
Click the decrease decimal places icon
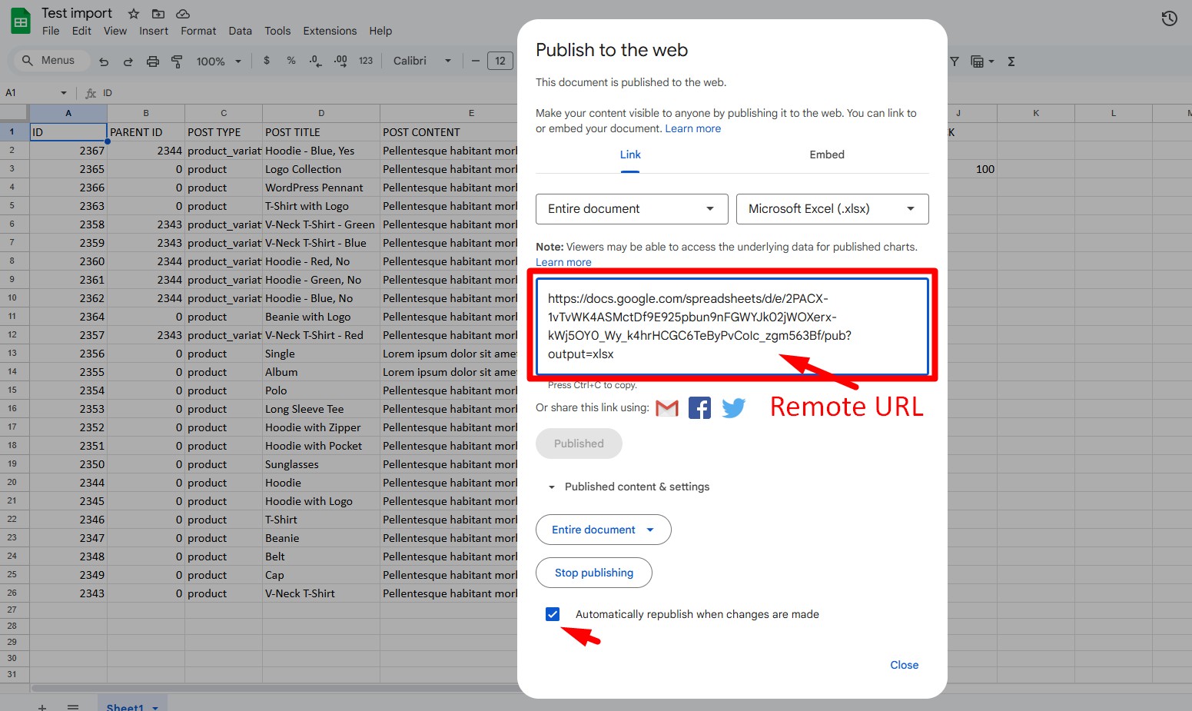pos(314,61)
